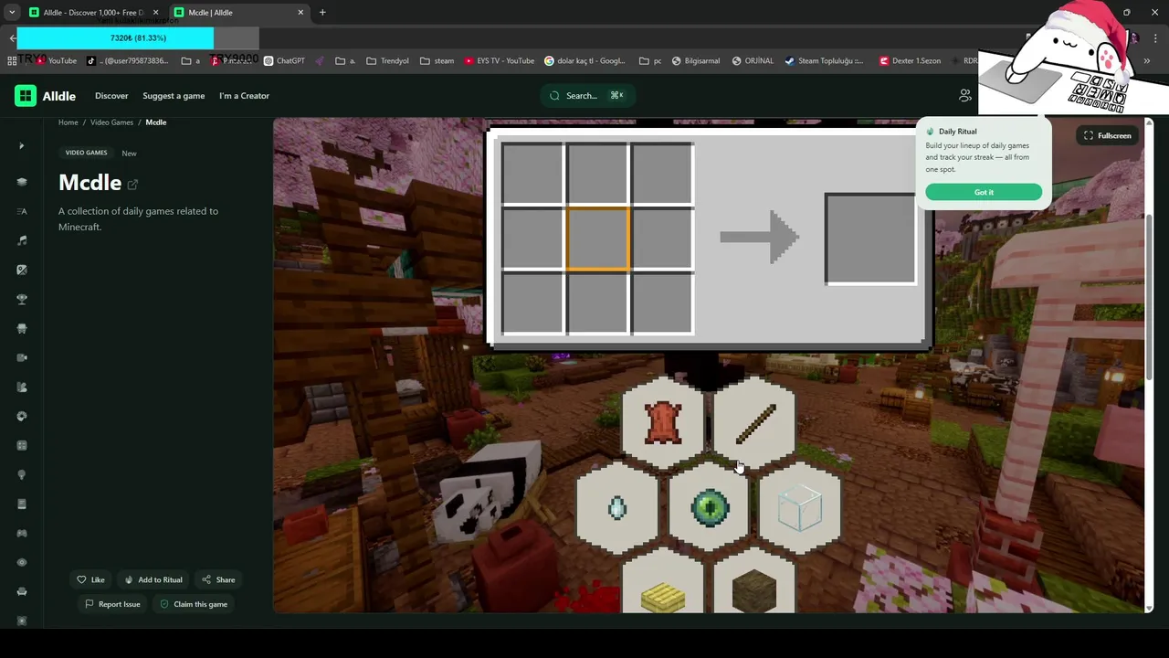Report an issue with game

[112, 604]
